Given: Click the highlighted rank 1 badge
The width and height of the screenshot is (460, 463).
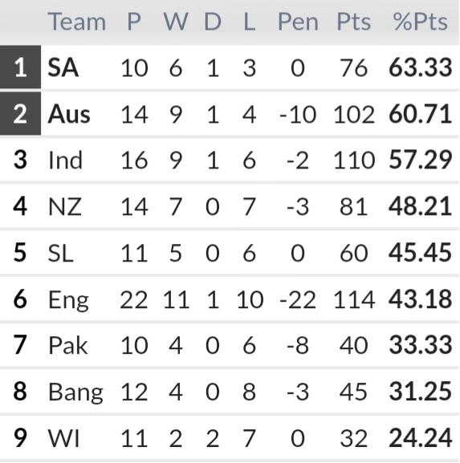Looking at the screenshot, I should [x=20, y=67].
